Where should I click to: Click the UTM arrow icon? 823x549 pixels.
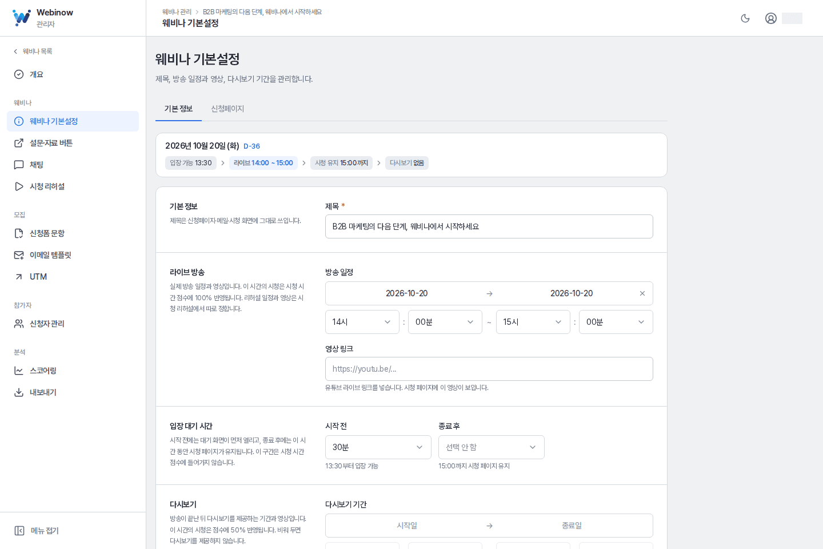19,277
